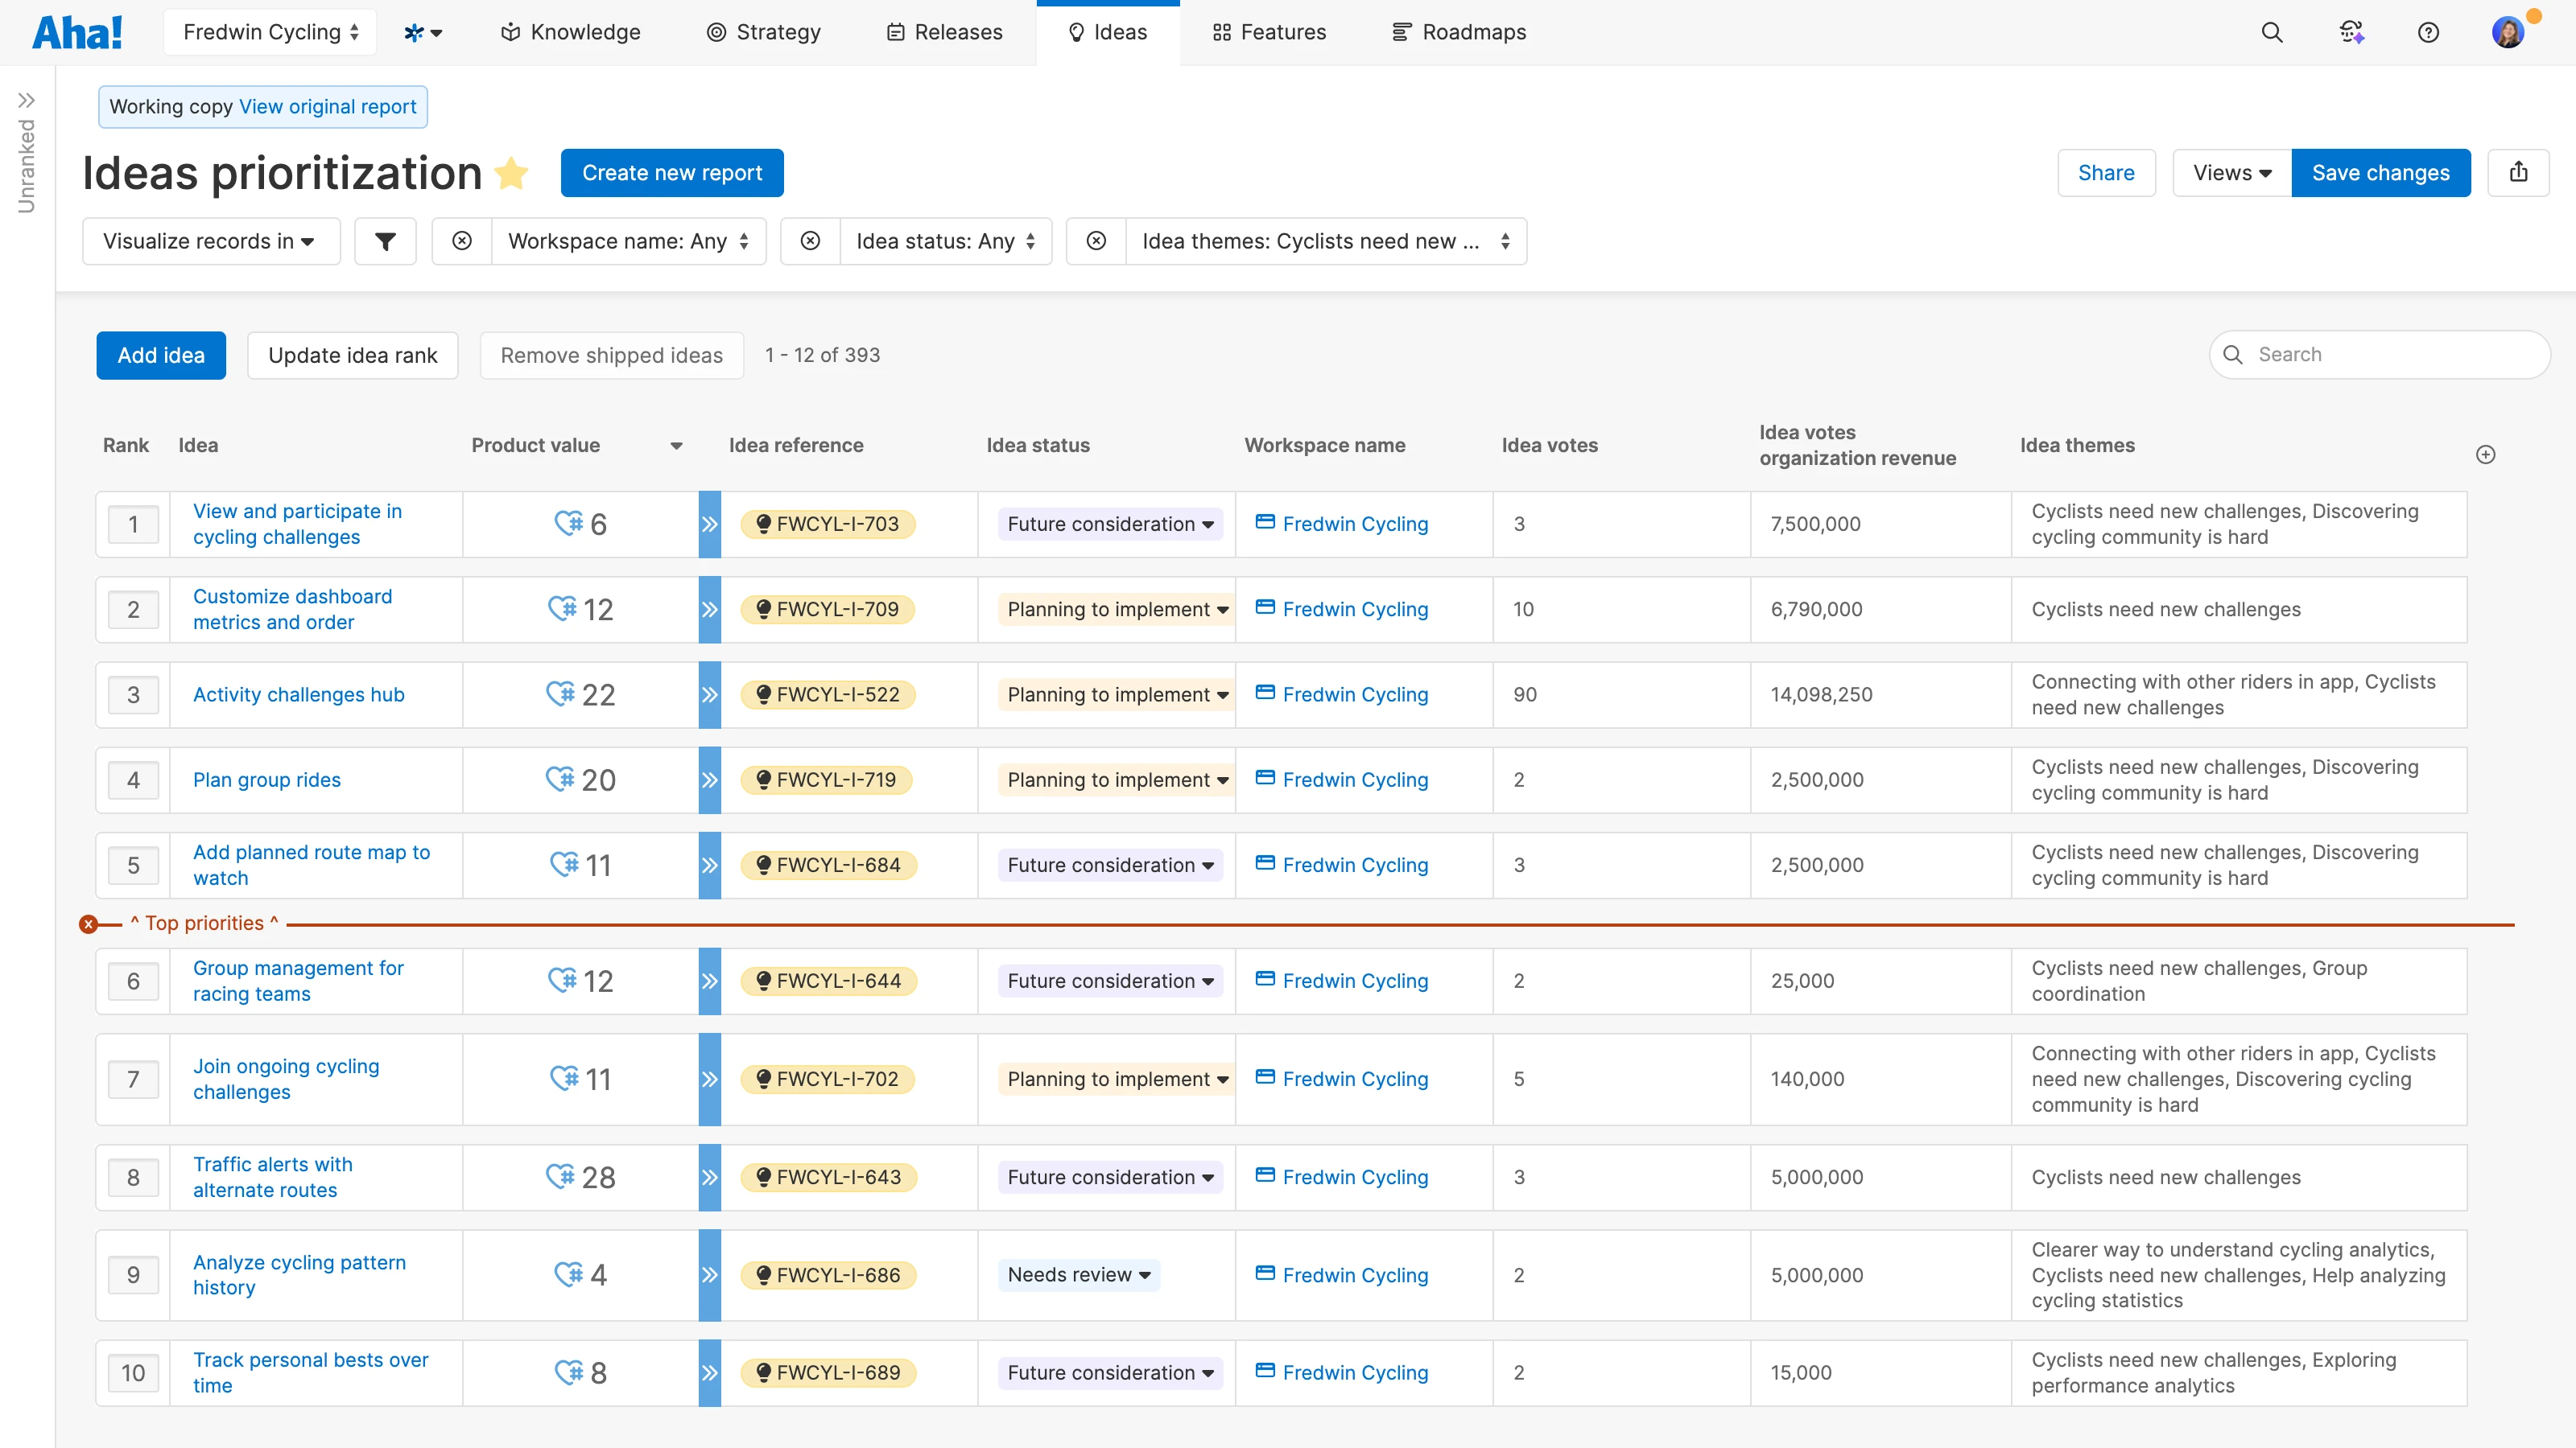Open the snowflake navigation dropdown
This screenshot has width=2576, height=1448.
pos(423,32)
